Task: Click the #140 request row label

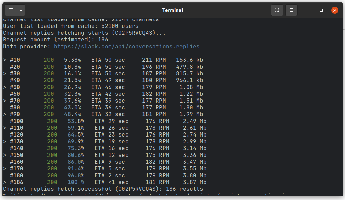Action: tap(17, 148)
